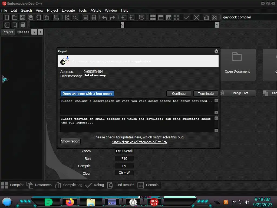
Task: Click Open an Issue with a bug report
Action: click(87, 93)
